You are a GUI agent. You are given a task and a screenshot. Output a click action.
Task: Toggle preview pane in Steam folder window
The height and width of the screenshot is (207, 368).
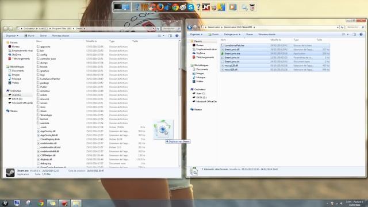coord(170,36)
